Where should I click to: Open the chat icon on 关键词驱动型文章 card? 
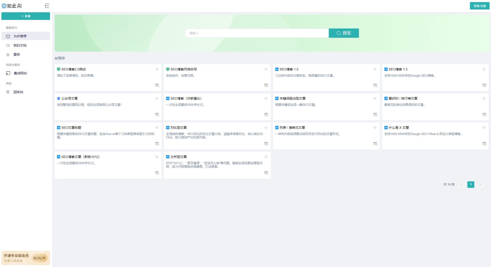point(375,114)
